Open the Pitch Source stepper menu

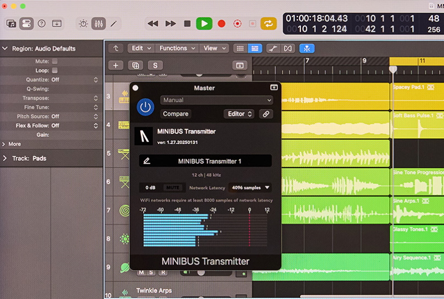[x=95, y=116]
